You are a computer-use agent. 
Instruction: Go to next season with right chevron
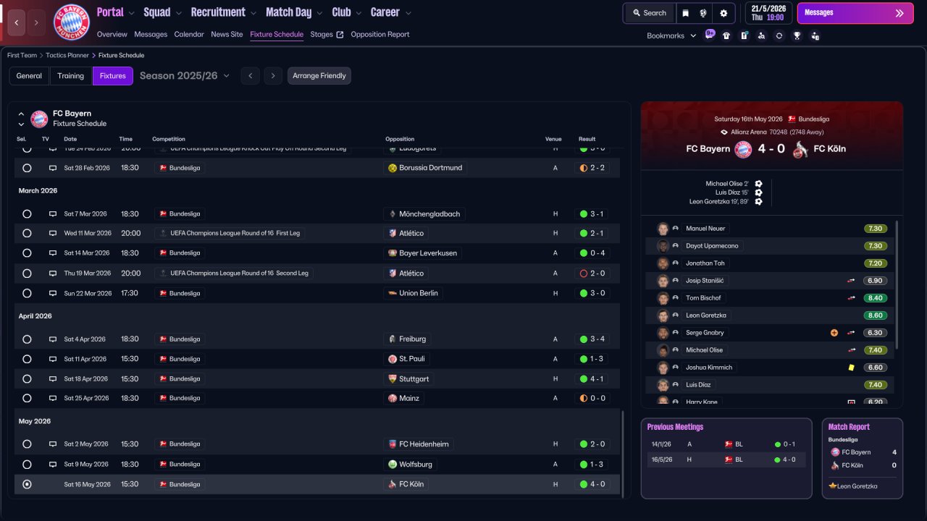tap(272, 76)
